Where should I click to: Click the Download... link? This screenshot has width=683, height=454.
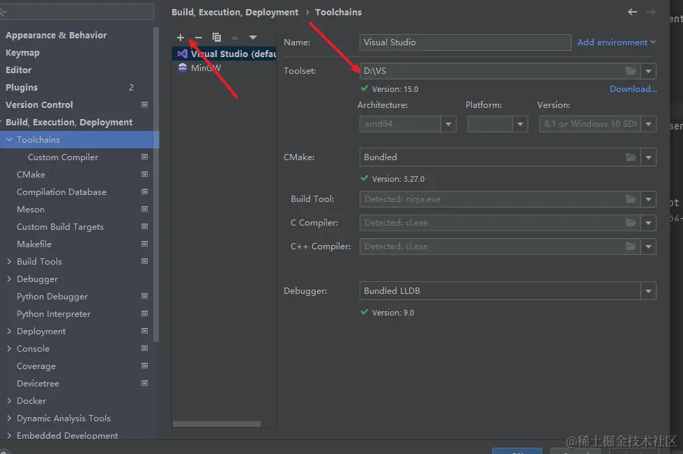633,89
